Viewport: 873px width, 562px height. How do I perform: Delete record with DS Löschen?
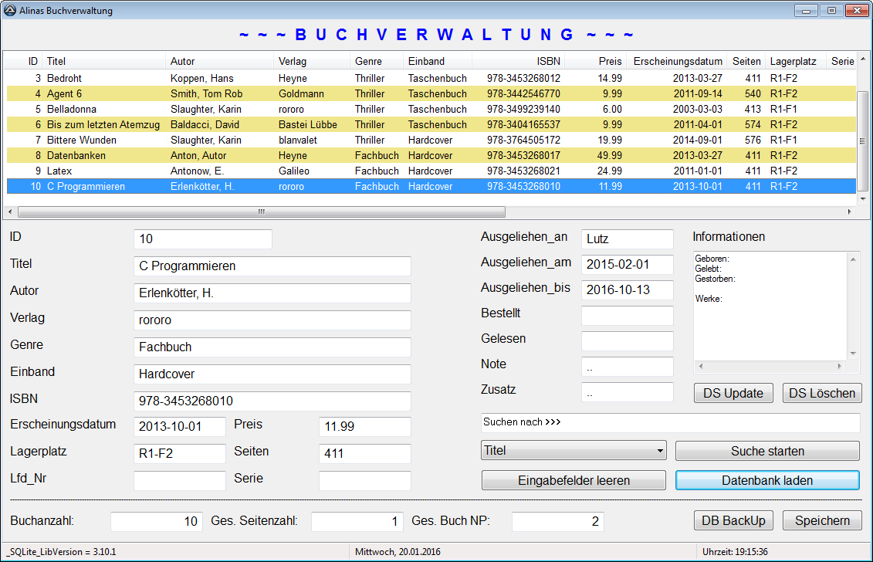pyautogui.click(x=821, y=393)
